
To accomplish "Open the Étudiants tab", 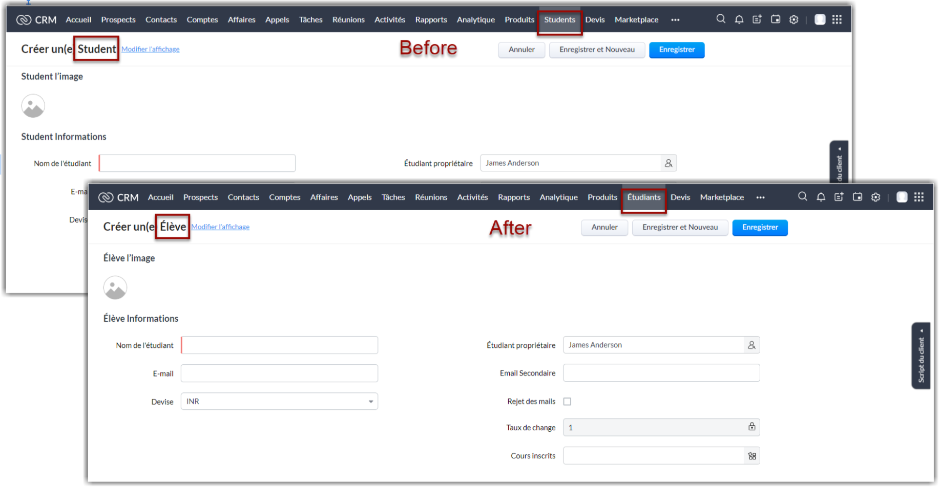I will point(643,197).
